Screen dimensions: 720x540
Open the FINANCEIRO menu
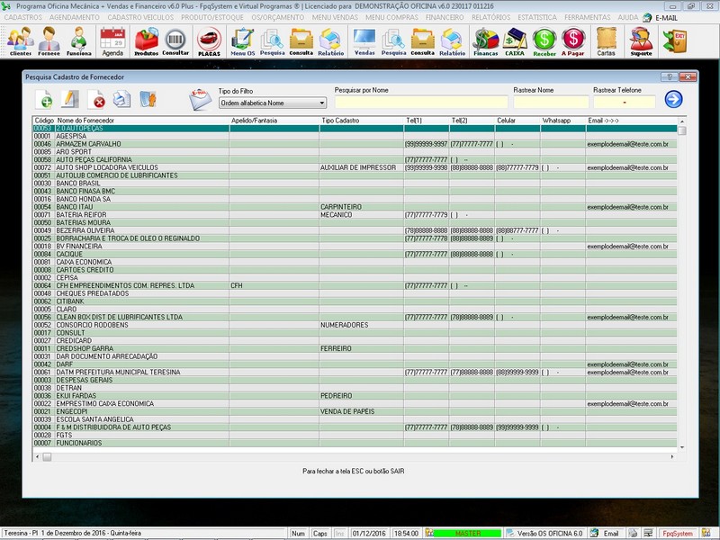coord(445,17)
